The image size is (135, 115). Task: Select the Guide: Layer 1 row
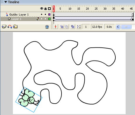[x=26, y=15]
